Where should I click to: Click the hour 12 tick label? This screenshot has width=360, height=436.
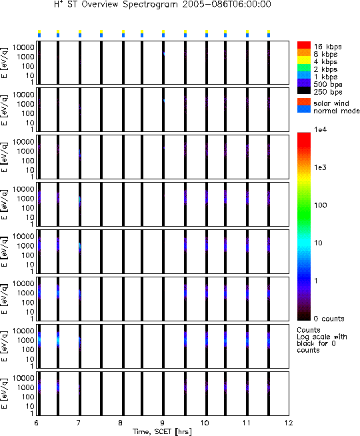coord(289,423)
